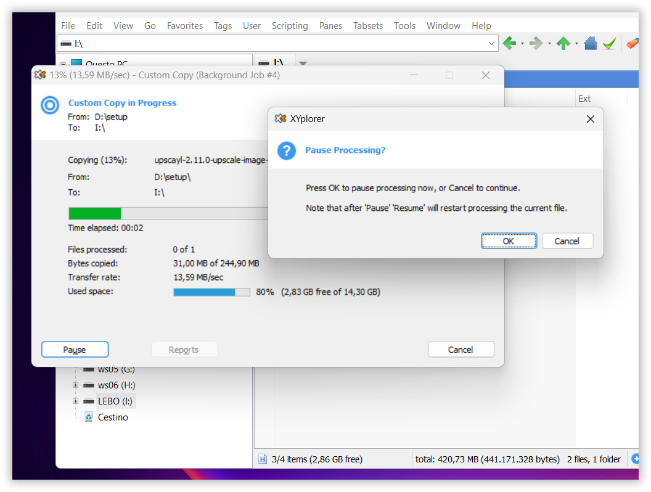Image resolution: width=651 pixels, height=492 pixels.
Task: Click status text total: 420,73 MB
Action: click(x=488, y=459)
